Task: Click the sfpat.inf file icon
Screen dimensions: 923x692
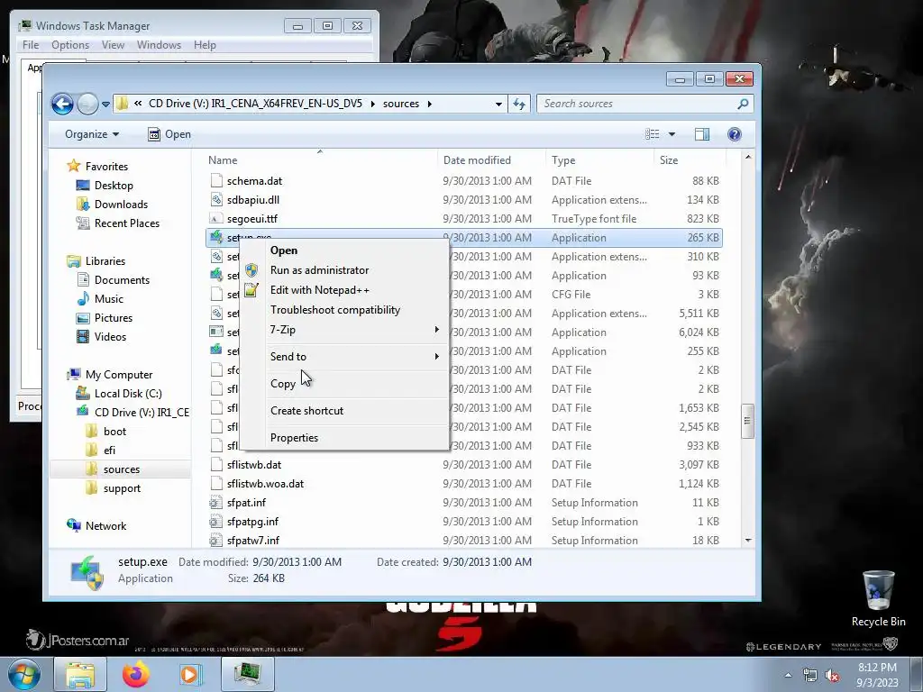Action: tap(216, 503)
